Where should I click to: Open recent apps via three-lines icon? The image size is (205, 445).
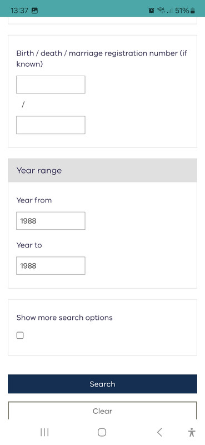pos(44,432)
